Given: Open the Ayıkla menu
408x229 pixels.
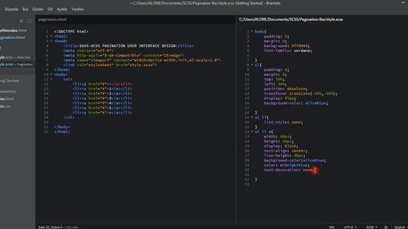Looking at the screenshot, I should [62, 9].
